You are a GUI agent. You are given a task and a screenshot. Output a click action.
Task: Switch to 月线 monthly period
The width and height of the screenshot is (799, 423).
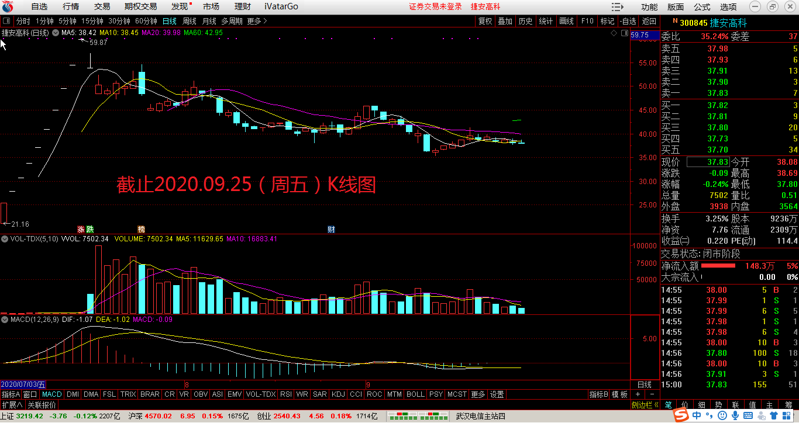tap(209, 21)
